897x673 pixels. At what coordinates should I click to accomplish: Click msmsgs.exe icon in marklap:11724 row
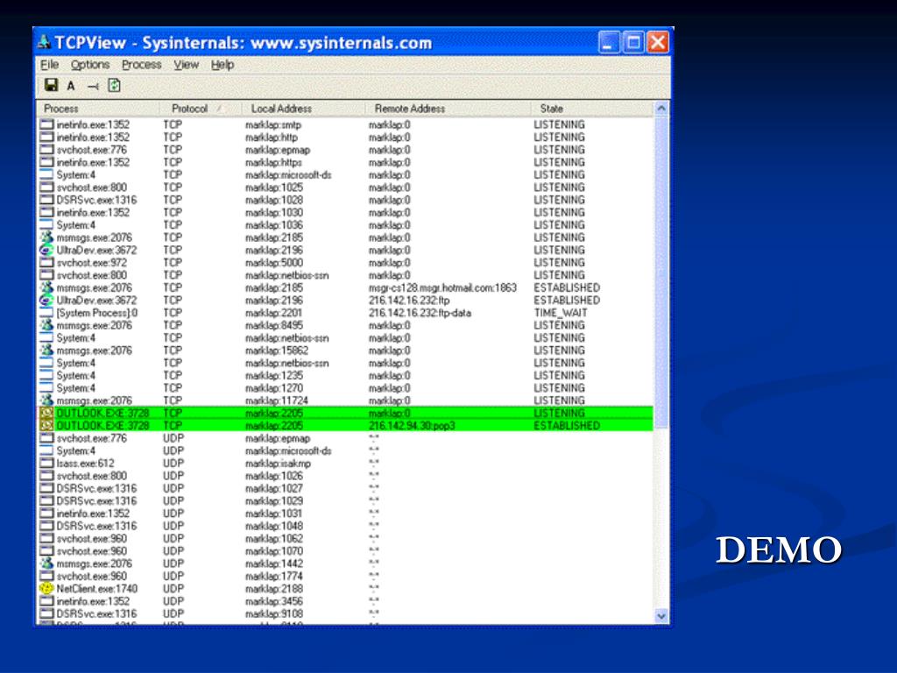coord(47,400)
